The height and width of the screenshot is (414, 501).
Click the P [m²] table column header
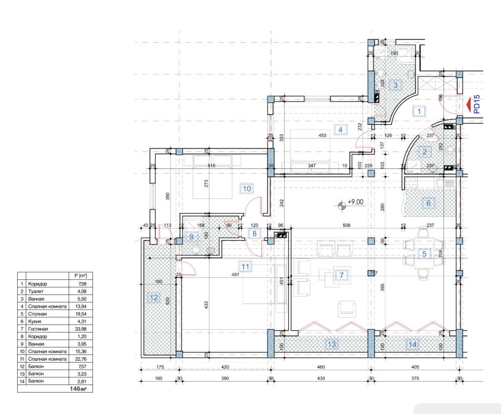pyautogui.click(x=81, y=276)
